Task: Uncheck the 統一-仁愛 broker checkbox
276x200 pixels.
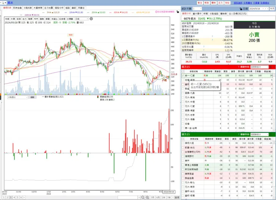Action: click(183, 75)
